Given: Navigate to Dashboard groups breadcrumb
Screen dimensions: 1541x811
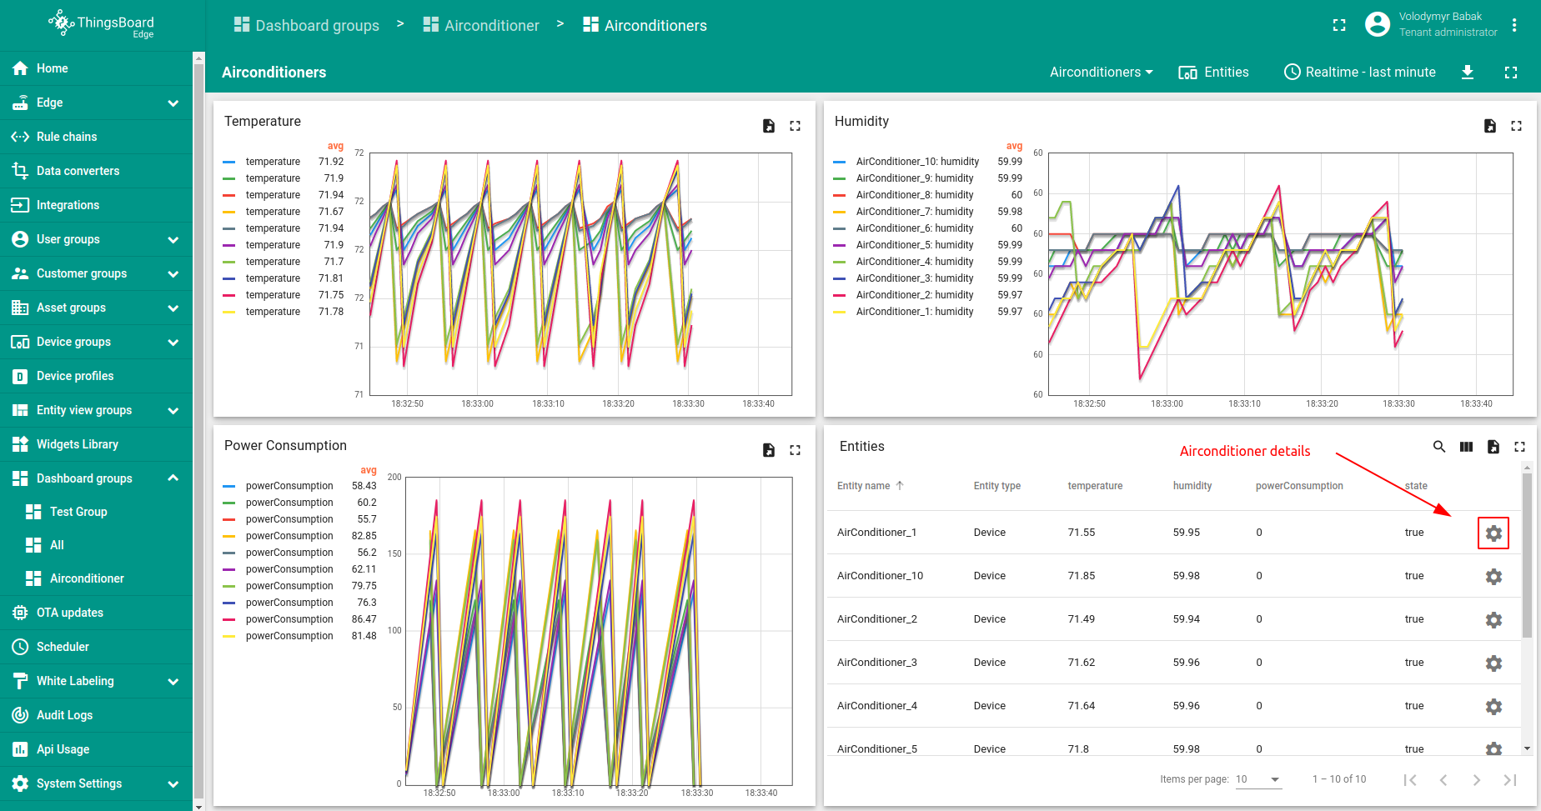Looking at the screenshot, I should click(x=306, y=25).
